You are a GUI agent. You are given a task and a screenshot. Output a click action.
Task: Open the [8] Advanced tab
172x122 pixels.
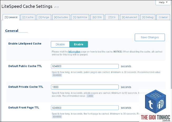tap(130, 17)
